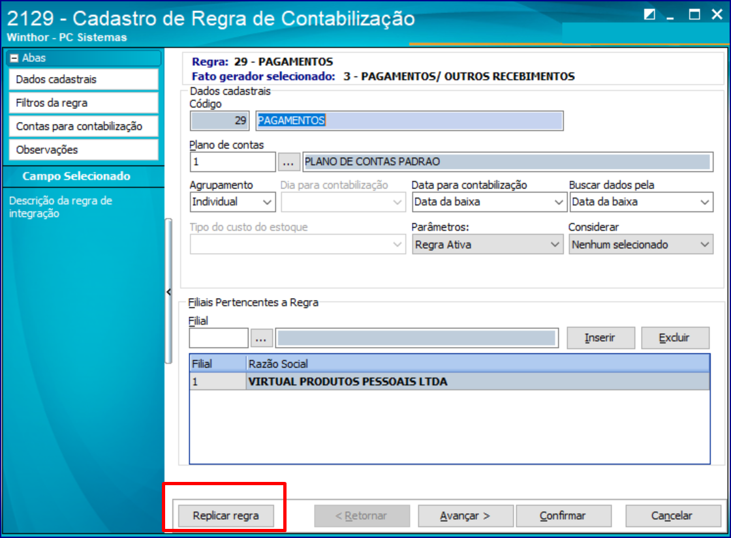Maximize the 2129 window
731x538 pixels.
coord(694,14)
